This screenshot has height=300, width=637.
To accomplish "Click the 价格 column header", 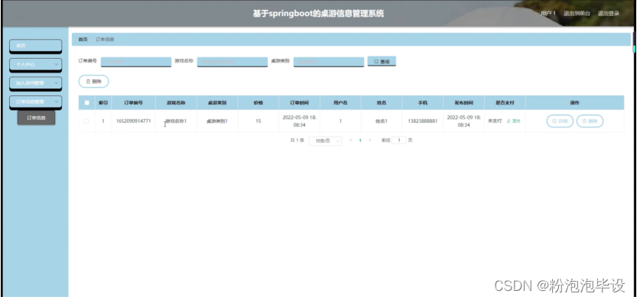I will point(258,102).
